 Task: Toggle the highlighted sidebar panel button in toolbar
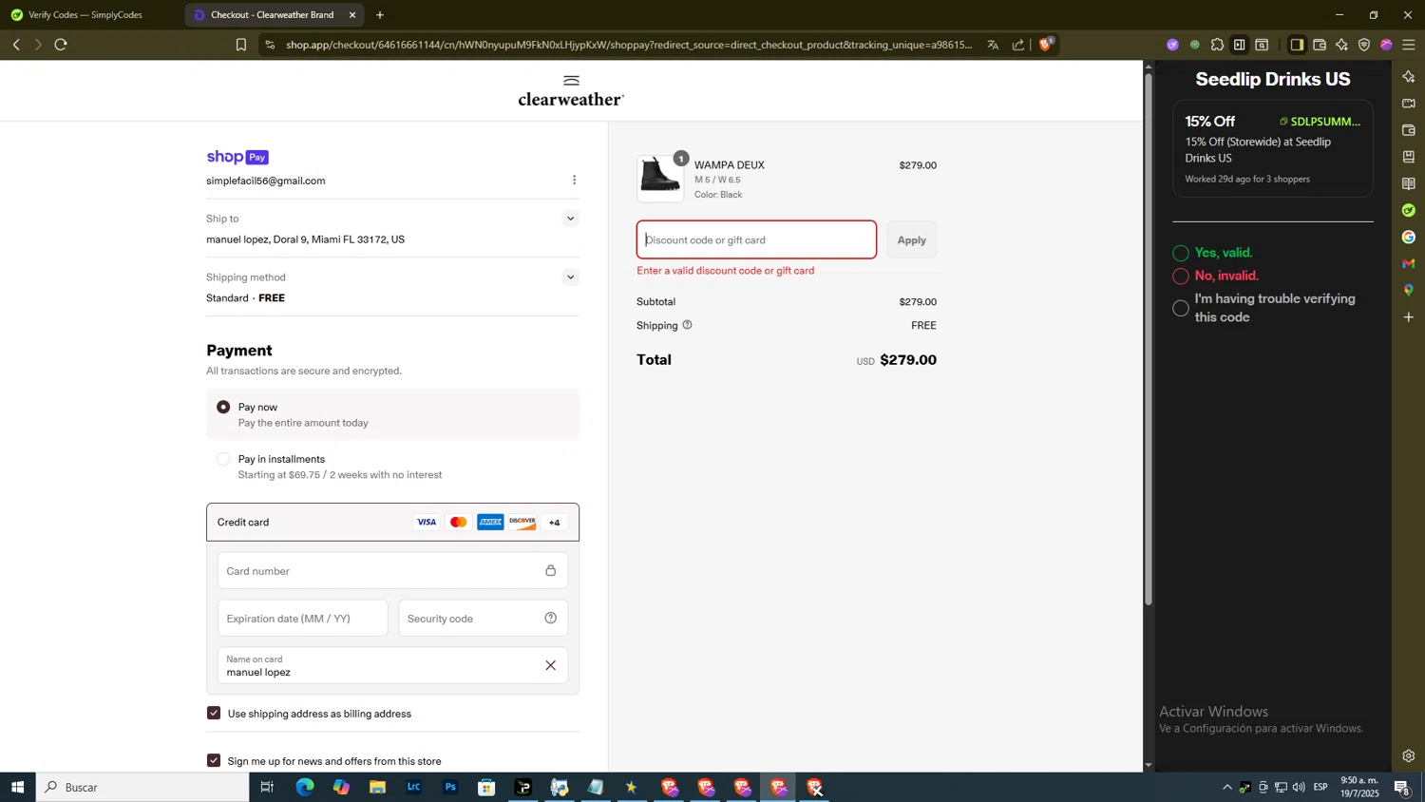pyautogui.click(x=1297, y=45)
